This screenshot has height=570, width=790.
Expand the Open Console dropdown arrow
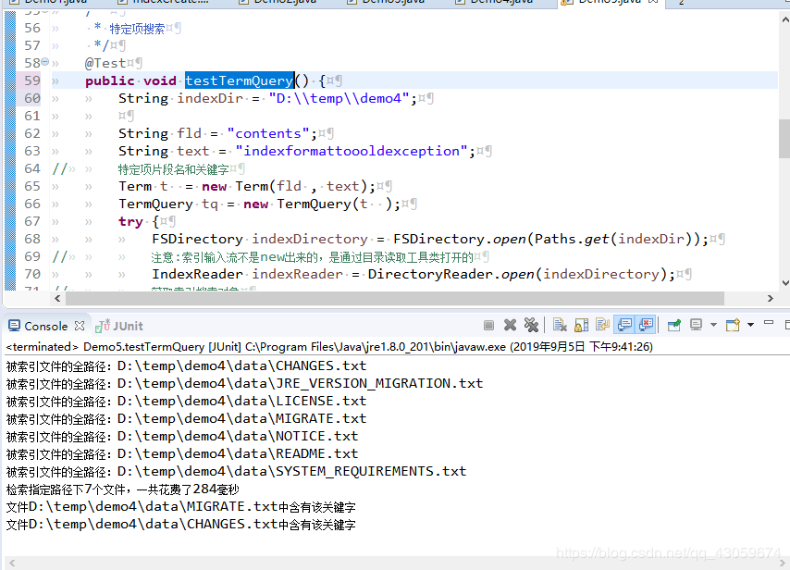pos(751,325)
